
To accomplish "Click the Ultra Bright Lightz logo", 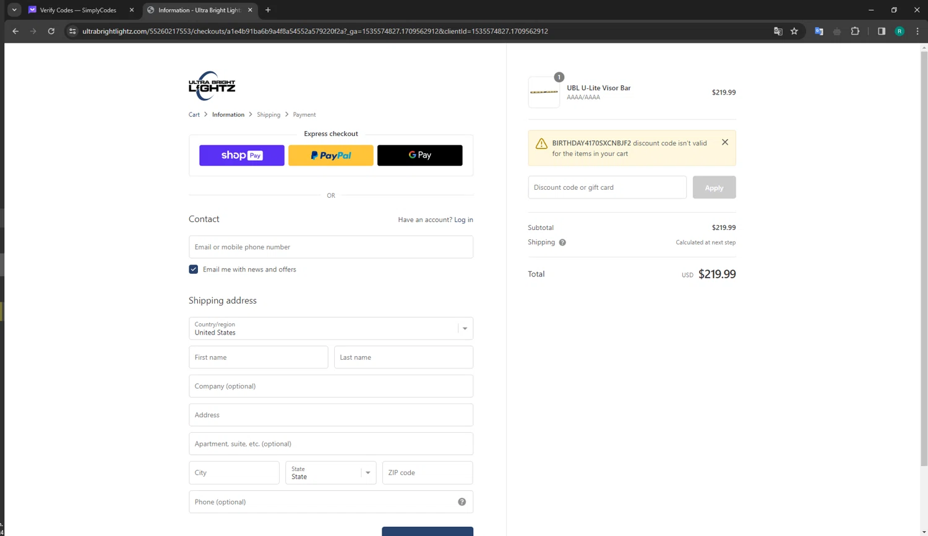I will point(212,85).
